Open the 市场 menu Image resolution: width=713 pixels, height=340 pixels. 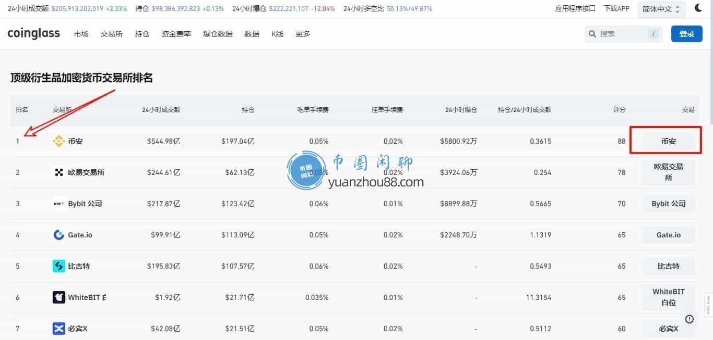pyautogui.click(x=81, y=34)
